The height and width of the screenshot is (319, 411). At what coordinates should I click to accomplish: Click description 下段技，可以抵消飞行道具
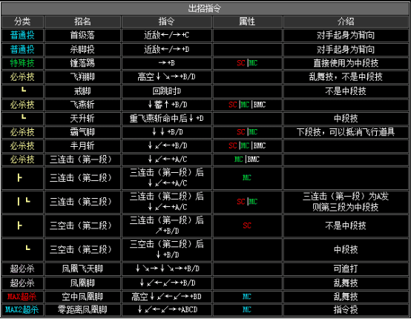pyautogui.click(x=346, y=132)
